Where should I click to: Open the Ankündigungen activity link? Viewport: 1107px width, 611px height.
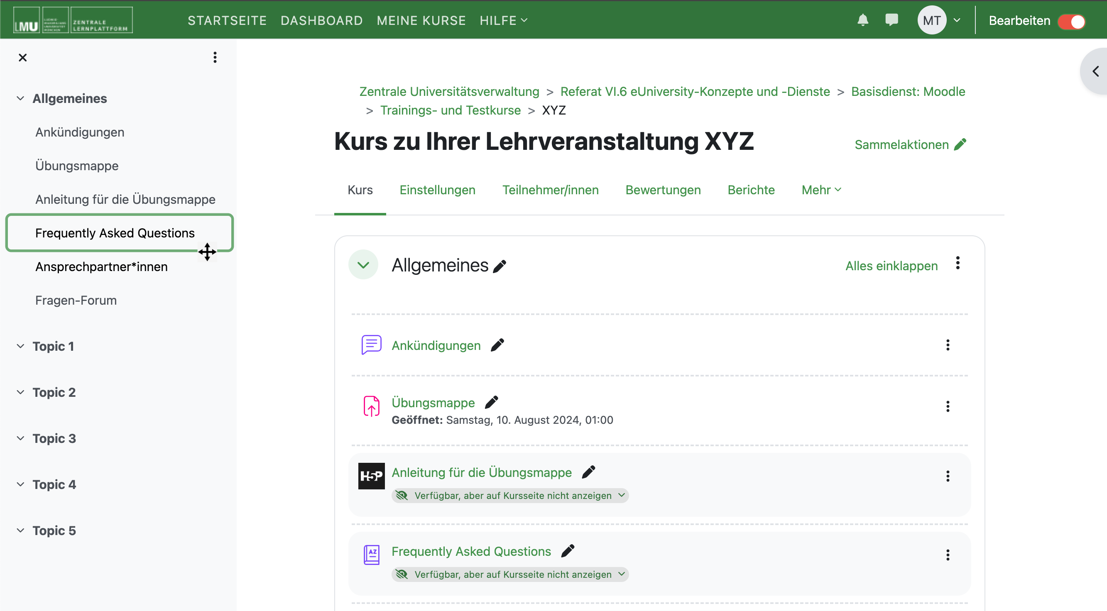click(x=436, y=345)
